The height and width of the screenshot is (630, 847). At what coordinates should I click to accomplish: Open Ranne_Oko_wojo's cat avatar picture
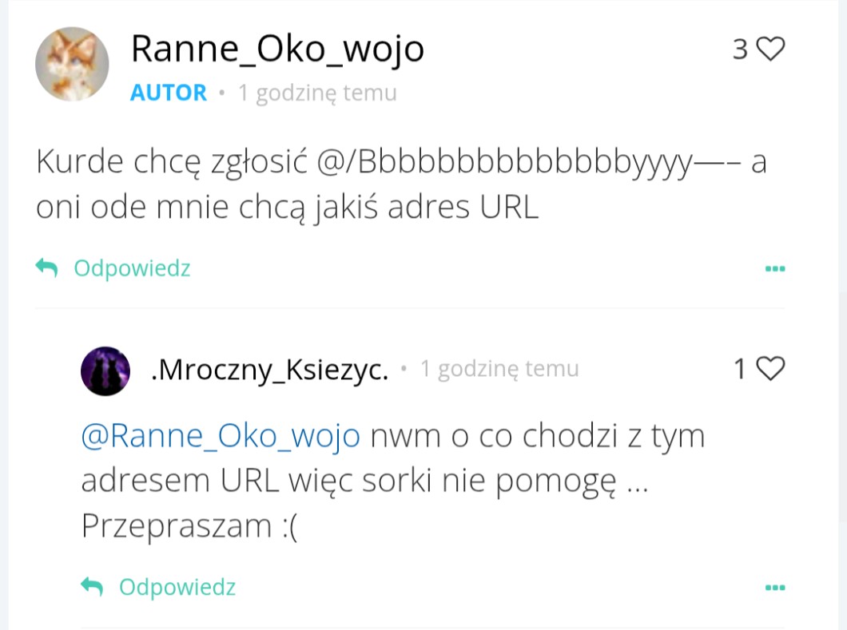coord(72,64)
